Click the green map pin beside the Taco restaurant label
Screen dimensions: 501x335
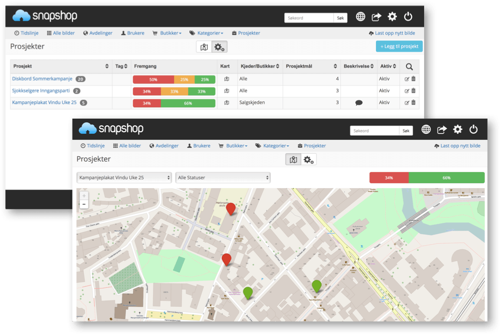(316, 286)
